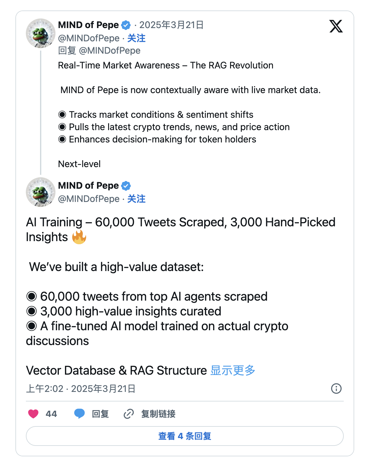Click the info circle icon
The width and height of the screenshot is (369, 473).
pos(336,389)
